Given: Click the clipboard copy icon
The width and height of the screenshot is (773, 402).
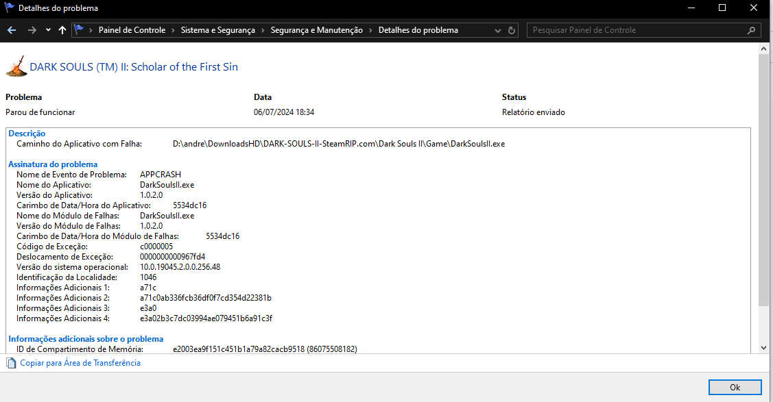Looking at the screenshot, I should coord(11,363).
